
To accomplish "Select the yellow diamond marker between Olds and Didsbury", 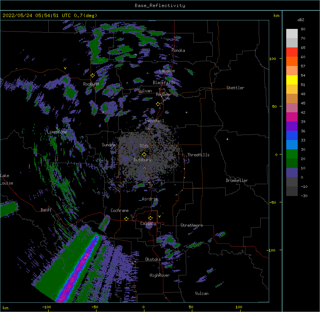I will coord(144,155).
